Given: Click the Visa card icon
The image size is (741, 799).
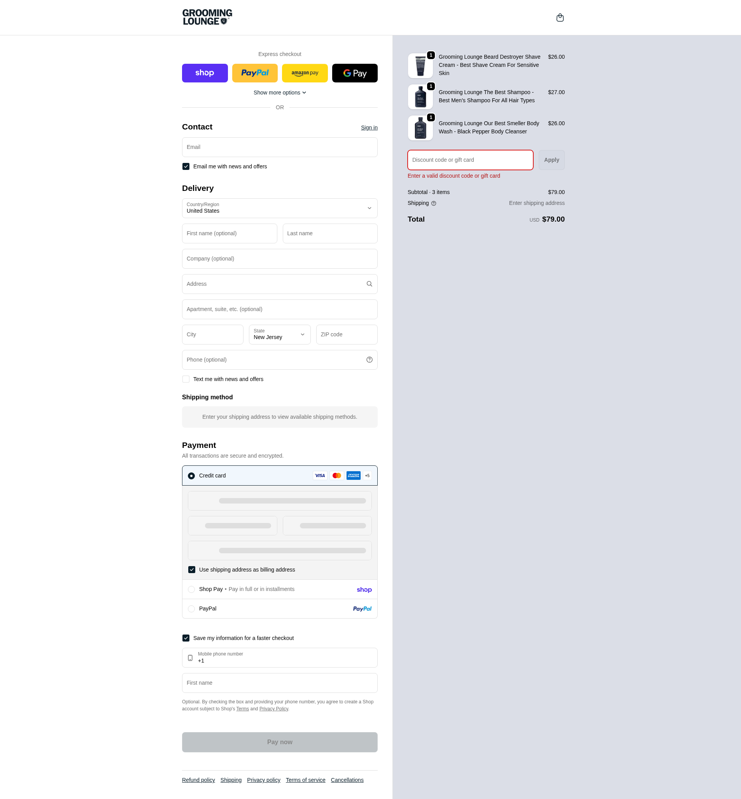Looking at the screenshot, I should (320, 476).
